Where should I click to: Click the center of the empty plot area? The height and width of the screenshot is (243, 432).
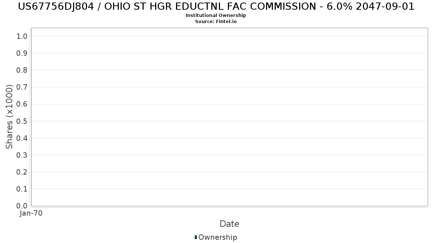tap(229, 117)
